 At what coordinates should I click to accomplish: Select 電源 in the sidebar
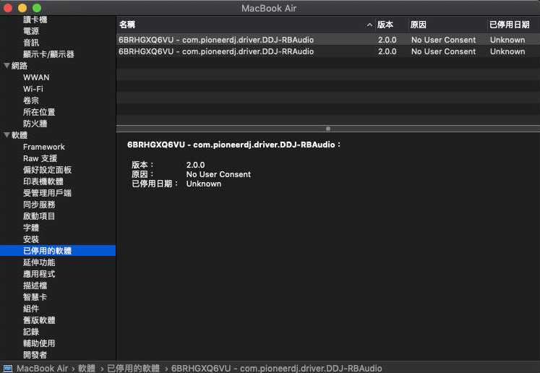point(31,31)
